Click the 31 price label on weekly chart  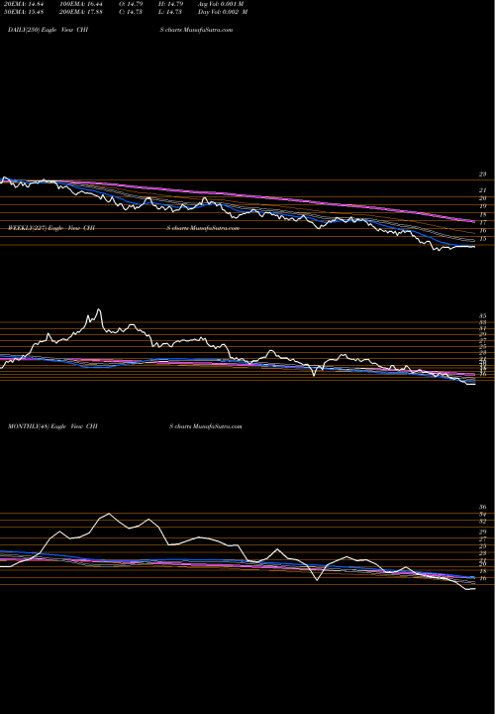(483, 328)
